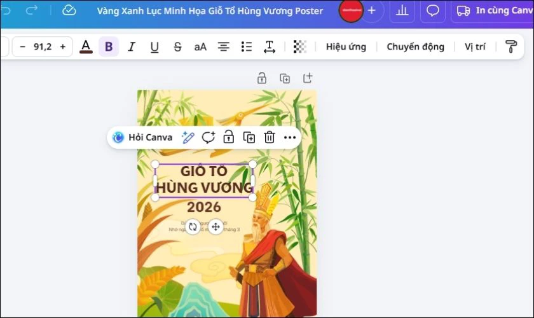This screenshot has height=318, width=534.
Task: Open the Hiệu ứng effects panel
Action: (x=346, y=46)
